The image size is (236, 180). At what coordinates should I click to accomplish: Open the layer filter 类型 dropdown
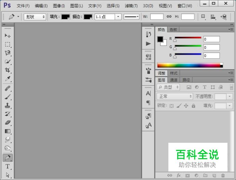click(x=168, y=87)
